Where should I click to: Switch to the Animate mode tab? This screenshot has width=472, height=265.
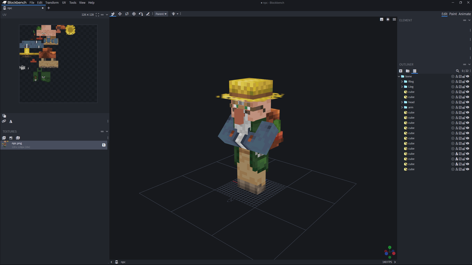point(465,14)
